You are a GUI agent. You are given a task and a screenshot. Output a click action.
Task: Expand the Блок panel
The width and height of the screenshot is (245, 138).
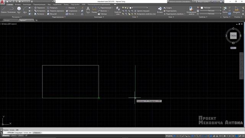pos(171,17)
